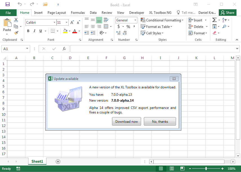
Task: Open the font size 11 dropdown
Action: (x=66, y=23)
